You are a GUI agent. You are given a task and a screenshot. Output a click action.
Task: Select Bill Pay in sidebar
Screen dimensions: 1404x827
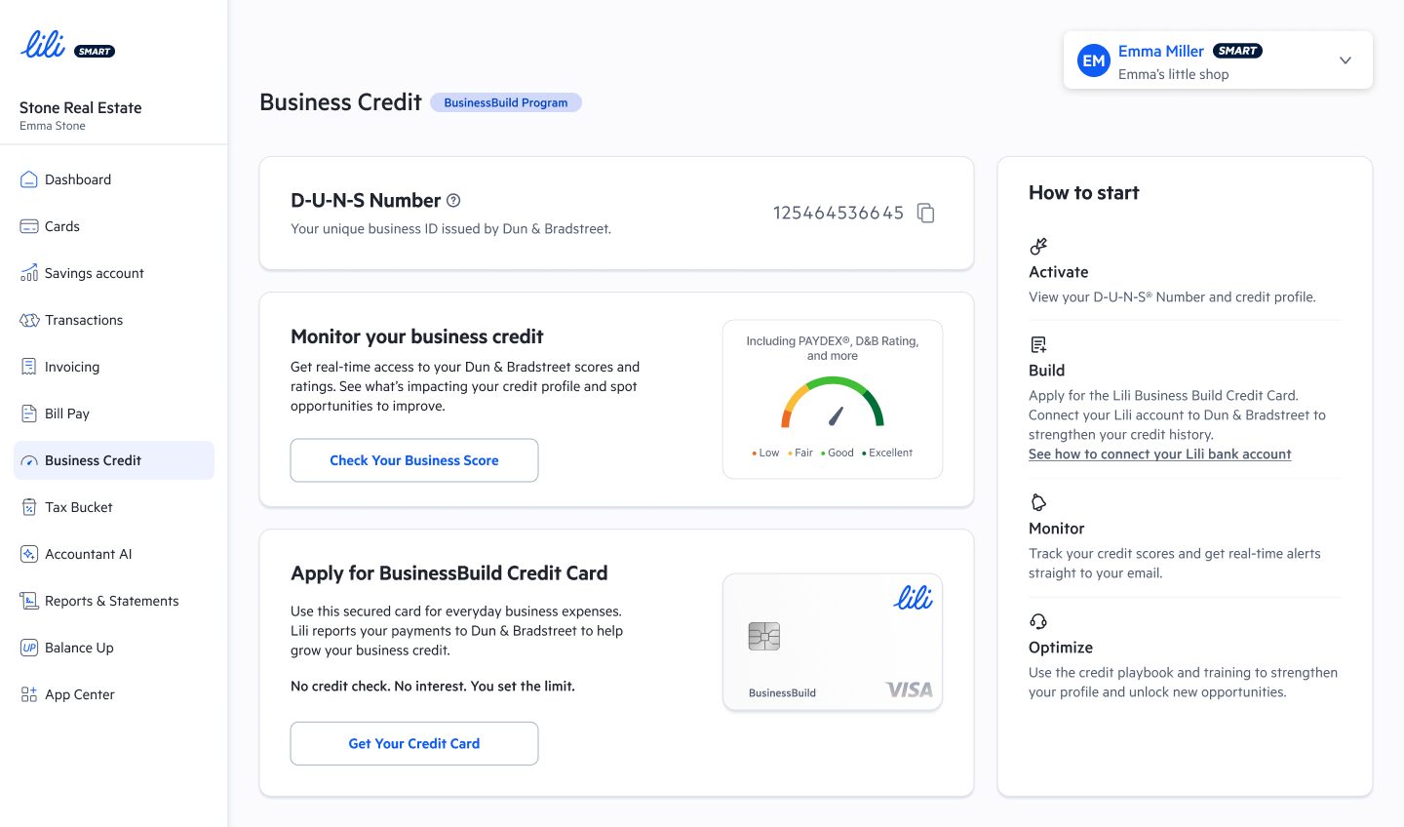[67, 413]
